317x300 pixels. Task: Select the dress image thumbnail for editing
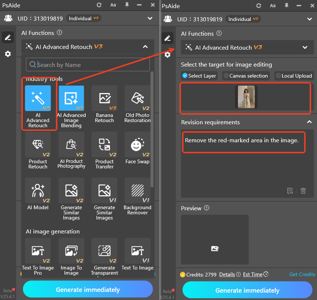(x=246, y=97)
